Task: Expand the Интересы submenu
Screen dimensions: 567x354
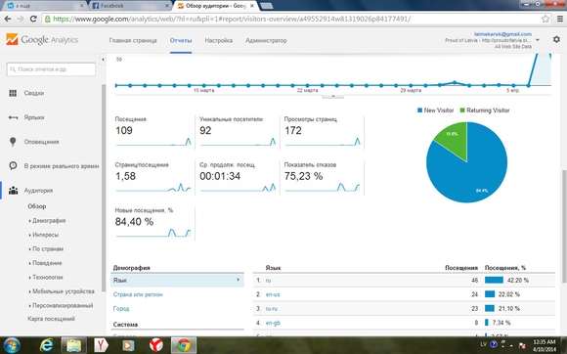Action: [x=45, y=235]
